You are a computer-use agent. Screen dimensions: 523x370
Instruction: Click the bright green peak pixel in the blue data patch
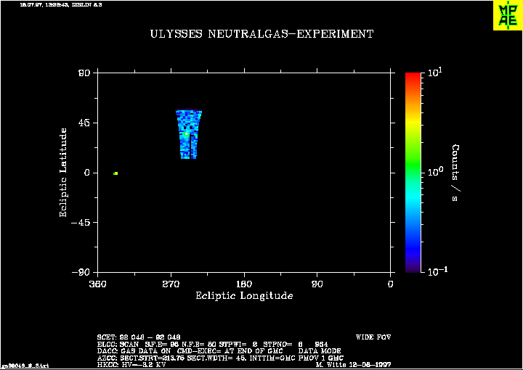186,134
